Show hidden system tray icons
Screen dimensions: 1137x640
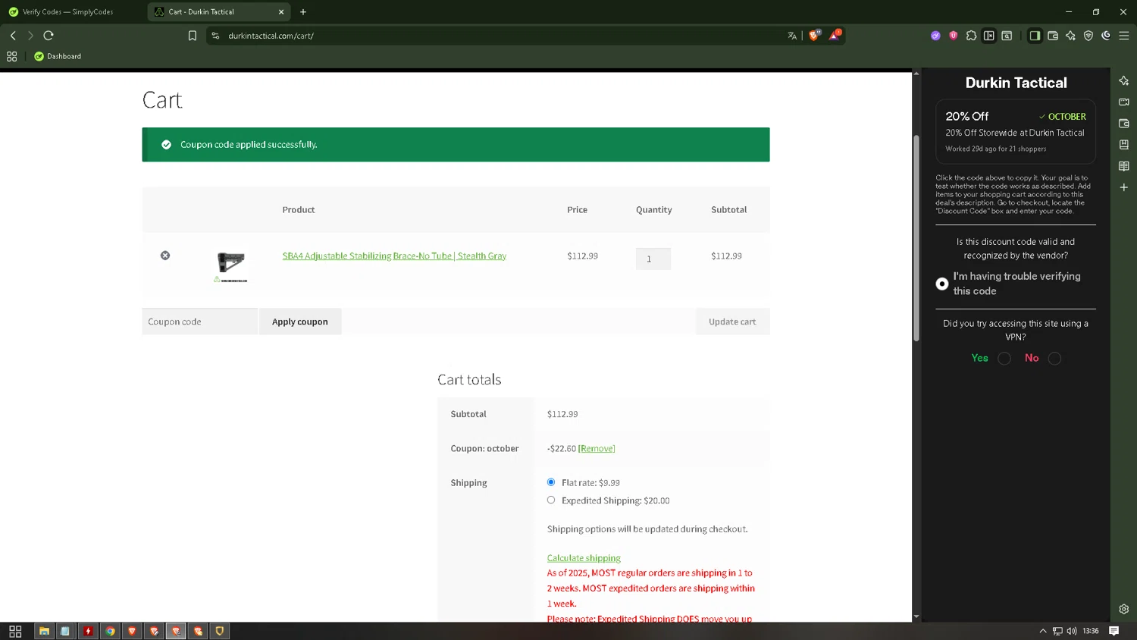1043,631
